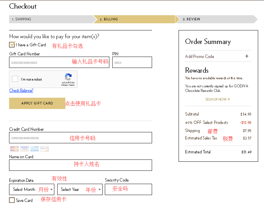Open the Check Balance link
This screenshot has height=208, width=264.
point(21,91)
